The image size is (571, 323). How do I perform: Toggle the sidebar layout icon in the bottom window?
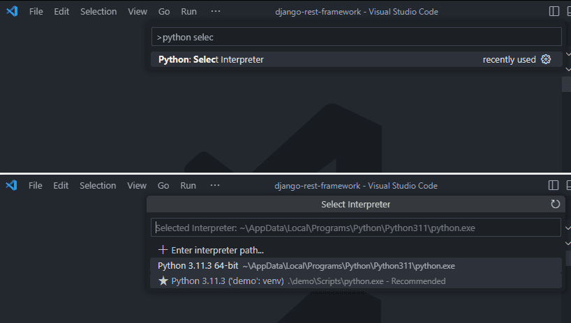pos(553,185)
